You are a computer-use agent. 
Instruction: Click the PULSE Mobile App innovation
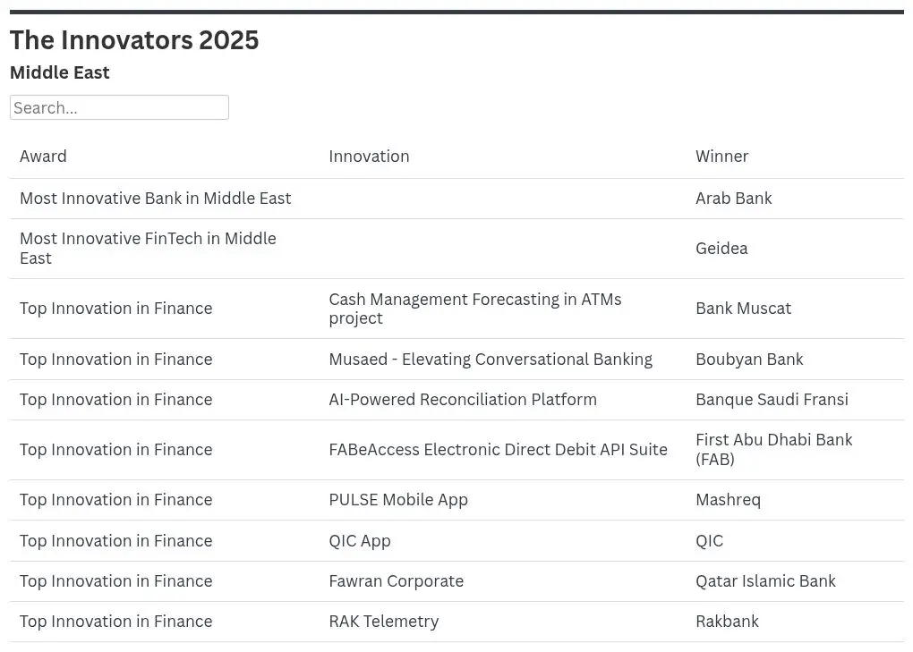tap(397, 500)
